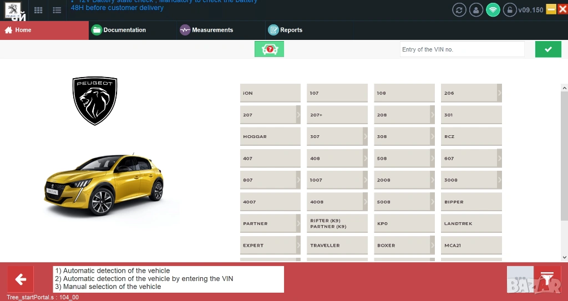Expand the 206 model variants arrow
This screenshot has height=301, width=568.
click(x=499, y=93)
